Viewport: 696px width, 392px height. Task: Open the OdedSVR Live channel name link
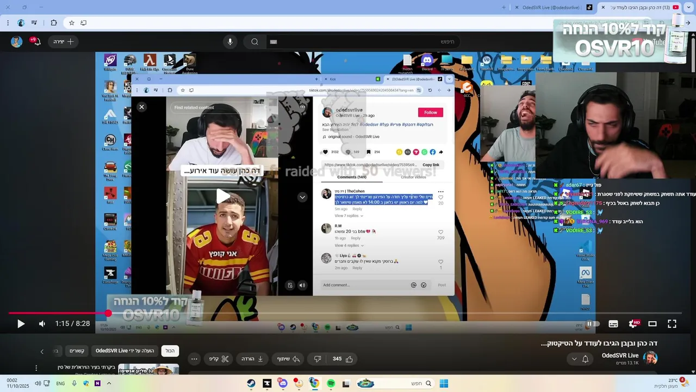tap(620, 356)
